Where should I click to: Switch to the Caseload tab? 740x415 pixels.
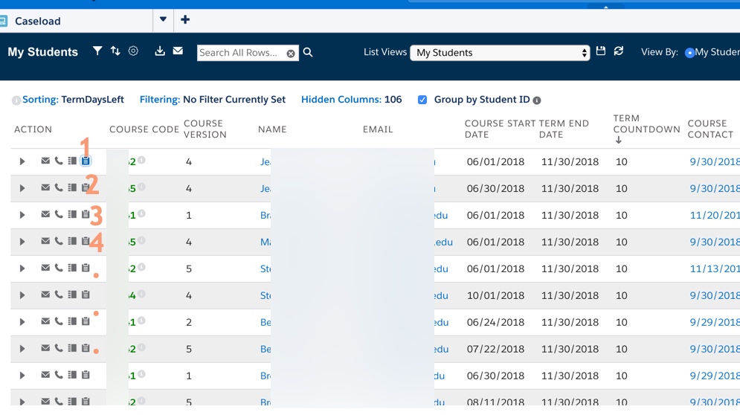coord(37,21)
